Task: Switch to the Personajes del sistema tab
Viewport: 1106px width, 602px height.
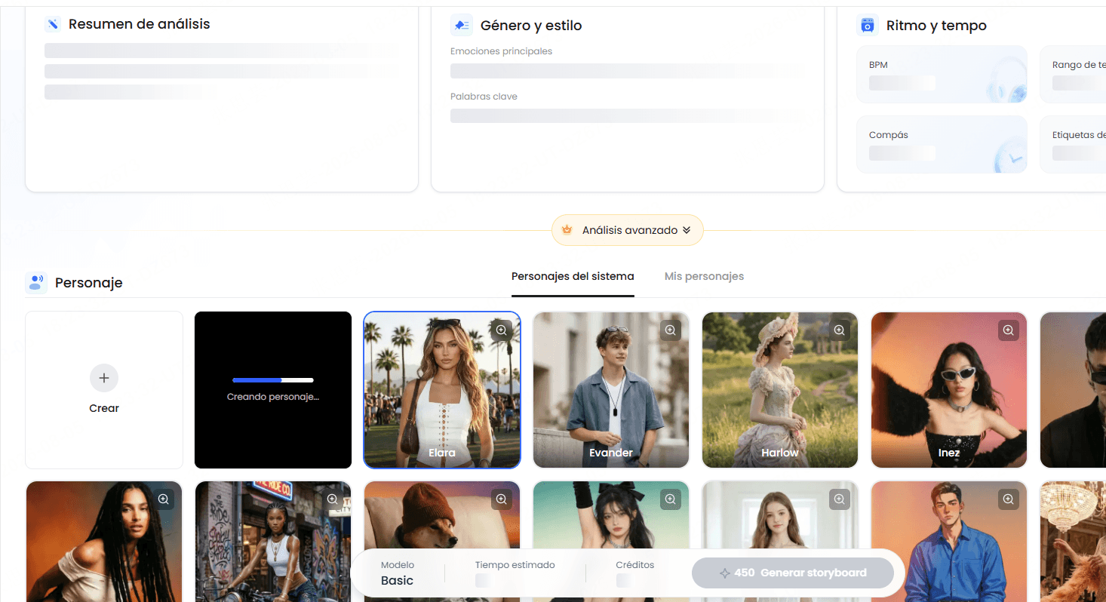Action: (573, 276)
